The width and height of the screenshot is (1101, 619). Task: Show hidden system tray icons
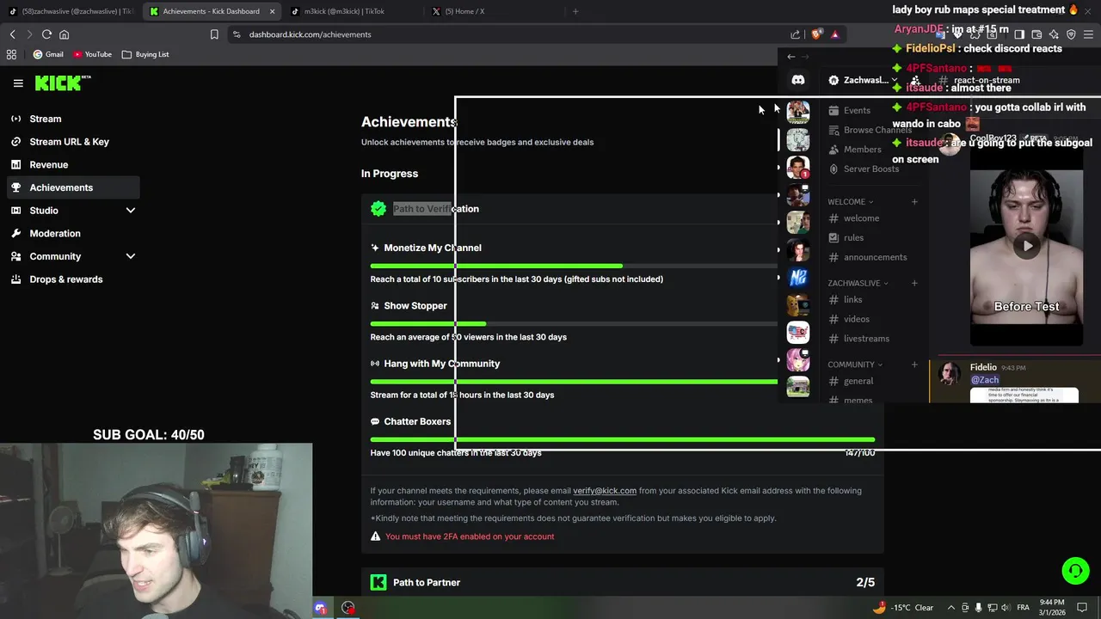(950, 608)
